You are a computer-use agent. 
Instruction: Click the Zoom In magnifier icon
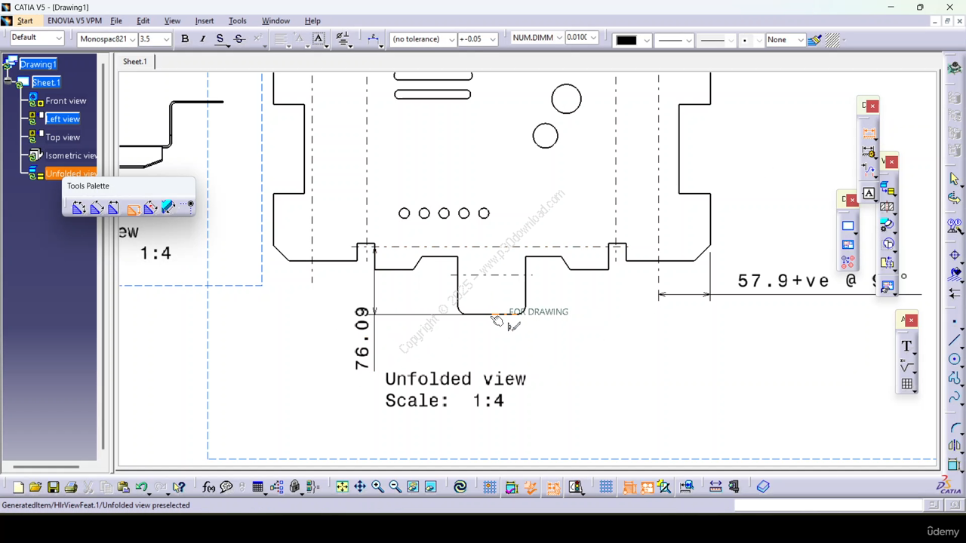pyautogui.click(x=377, y=487)
